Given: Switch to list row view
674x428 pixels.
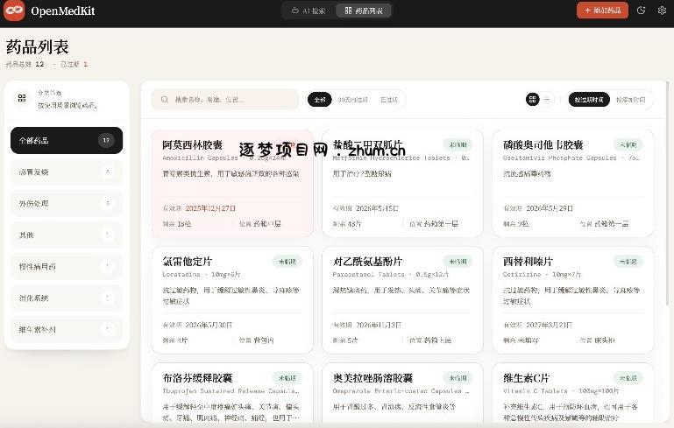Looking at the screenshot, I should click(x=547, y=100).
